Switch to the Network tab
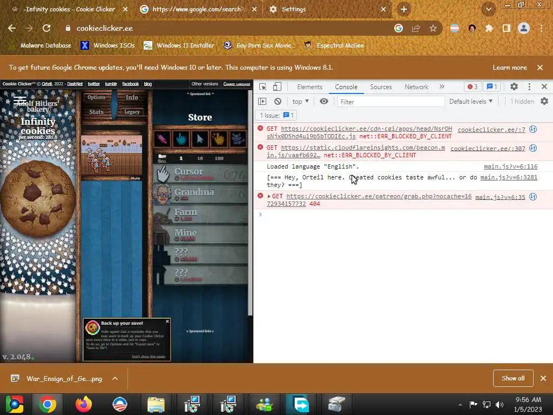The height and width of the screenshot is (415, 553). [x=416, y=87]
